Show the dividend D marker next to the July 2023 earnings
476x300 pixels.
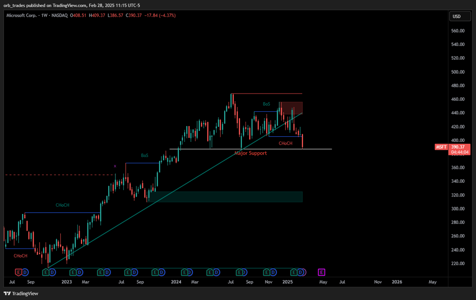pyautogui.click(x=134, y=272)
